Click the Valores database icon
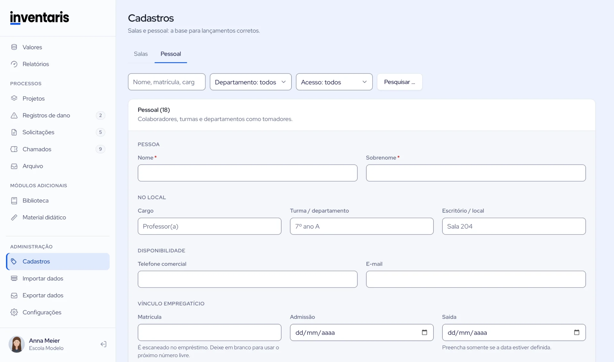 pyautogui.click(x=14, y=47)
